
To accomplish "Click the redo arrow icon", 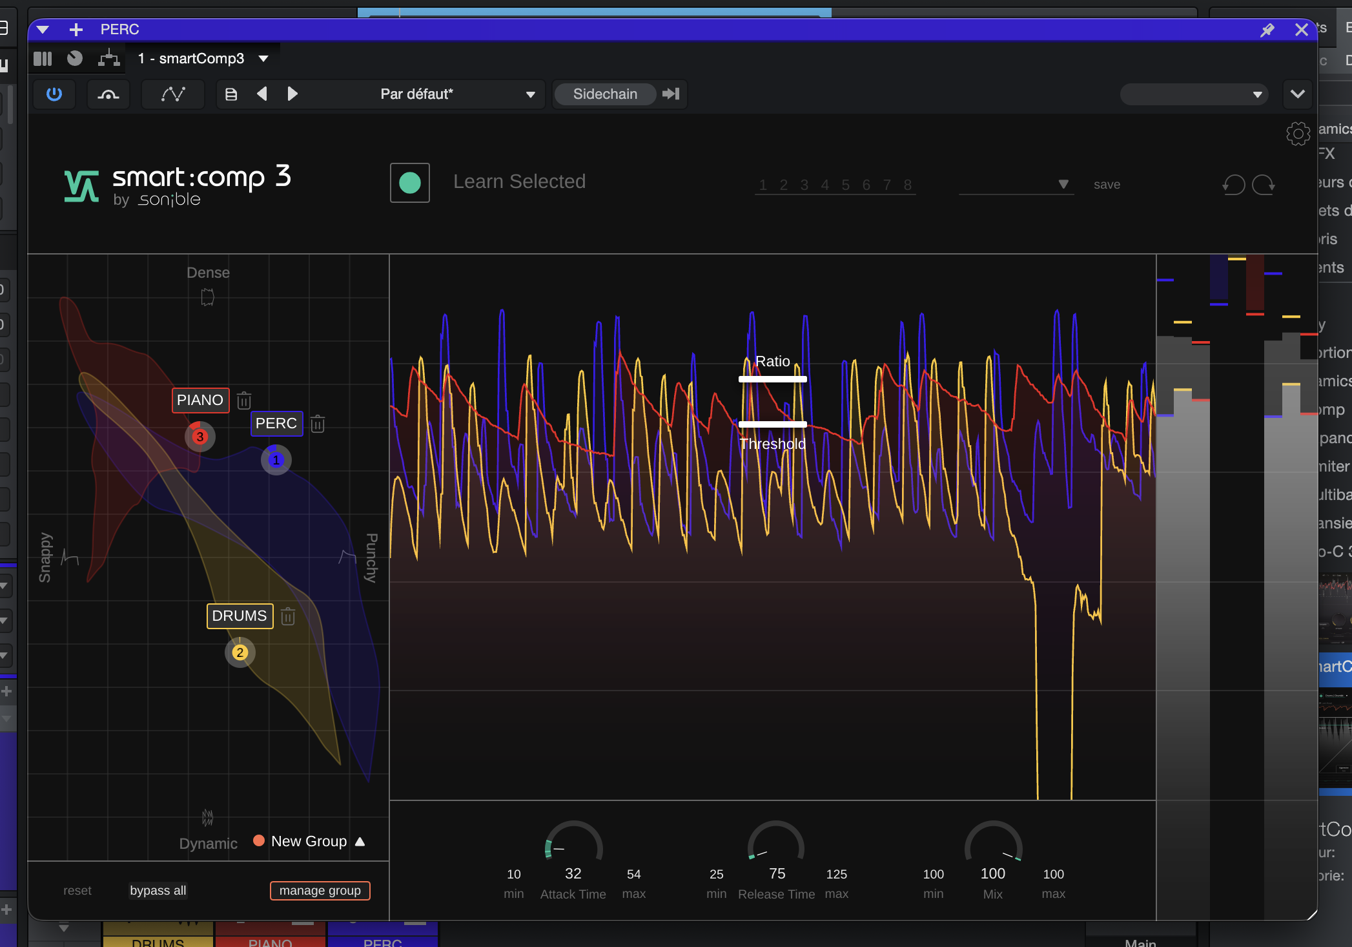I will (x=1264, y=185).
